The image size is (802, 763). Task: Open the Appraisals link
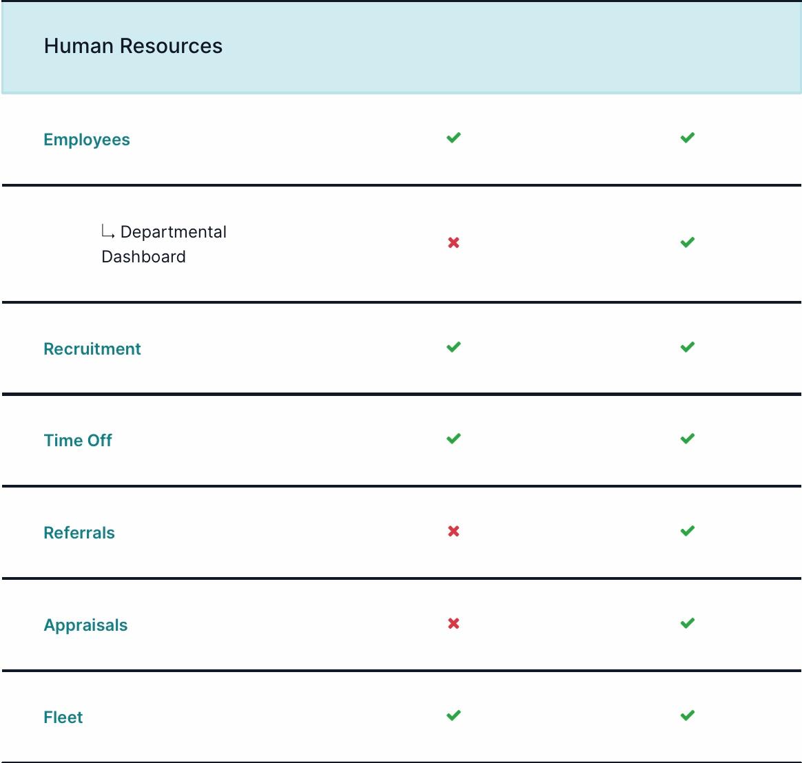tap(85, 625)
